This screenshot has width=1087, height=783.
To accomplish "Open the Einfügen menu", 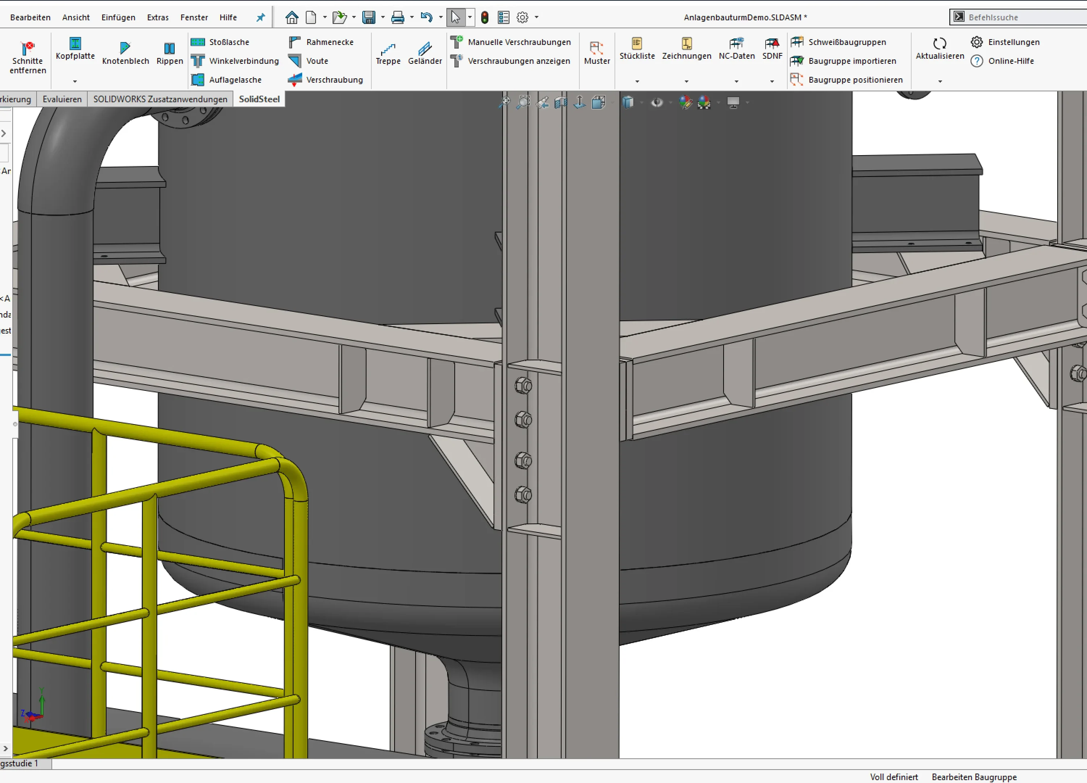I will (x=118, y=17).
